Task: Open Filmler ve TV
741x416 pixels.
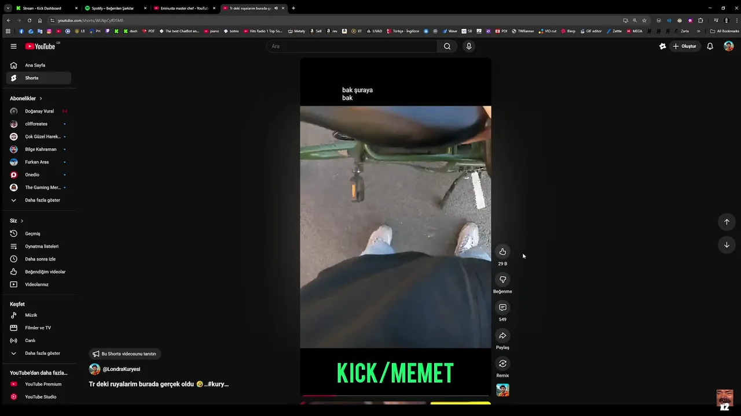Action: tap(39, 328)
